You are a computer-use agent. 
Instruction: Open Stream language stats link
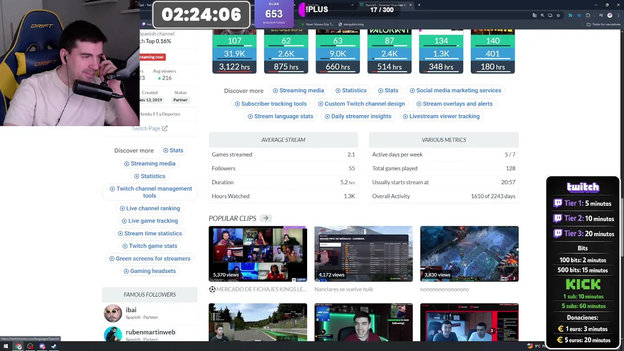point(280,116)
